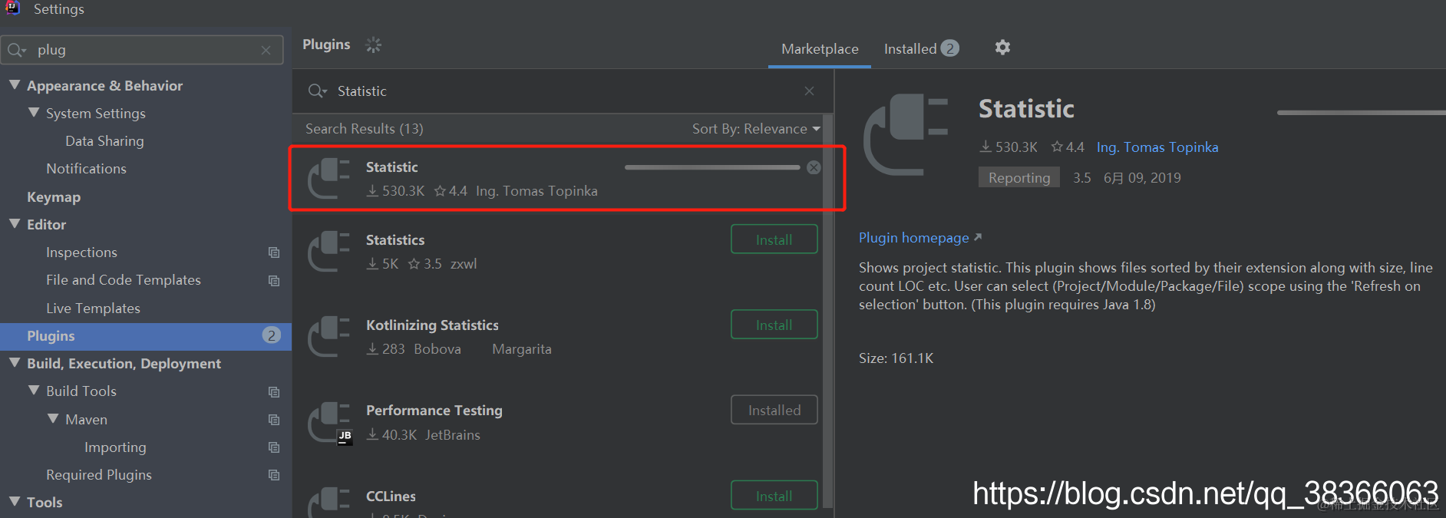The height and width of the screenshot is (518, 1446).
Task: Click the Required Plugins project-level icon
Action: click(x=273, y=475)
